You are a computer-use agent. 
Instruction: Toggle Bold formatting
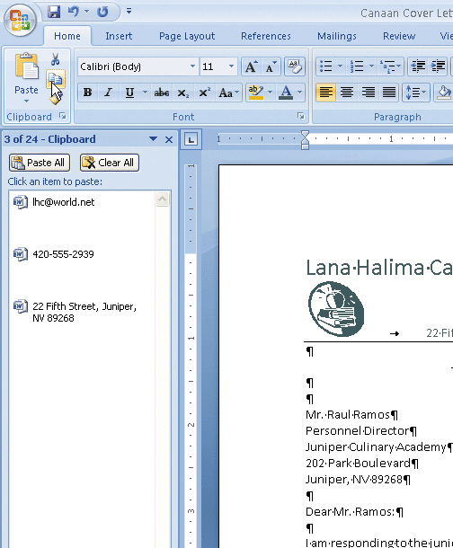coord(87,93)
